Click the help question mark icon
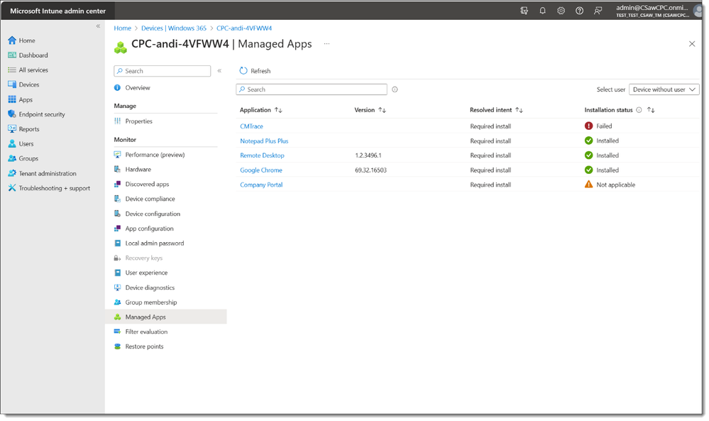The image size is (709, 421). click(x=579, y=11)
